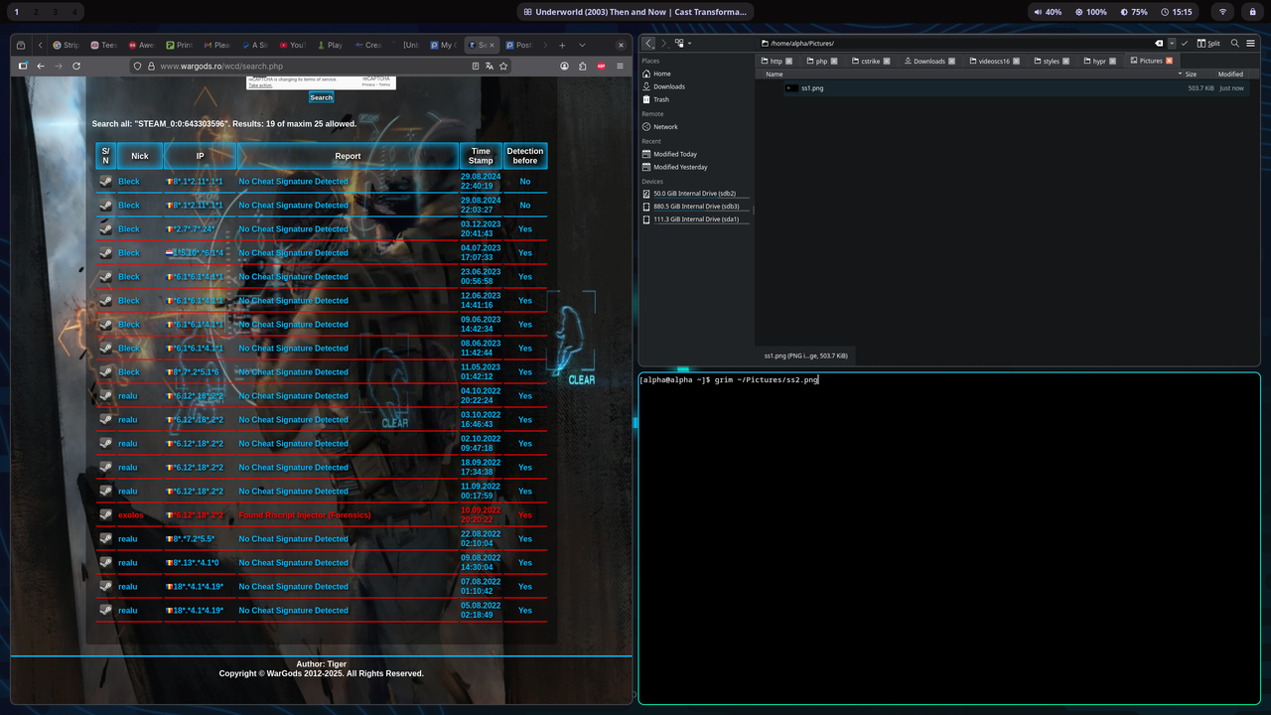Go forward in Firefox history
The height and width of the screenshot is (715, 1271).
59,66
